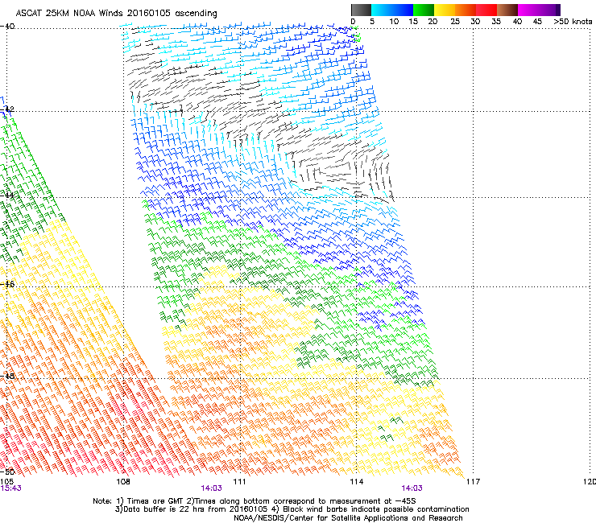Select the brown 35-40 knots legend color
The width and height of the screenshot is (596, 523).
[507, 10]
